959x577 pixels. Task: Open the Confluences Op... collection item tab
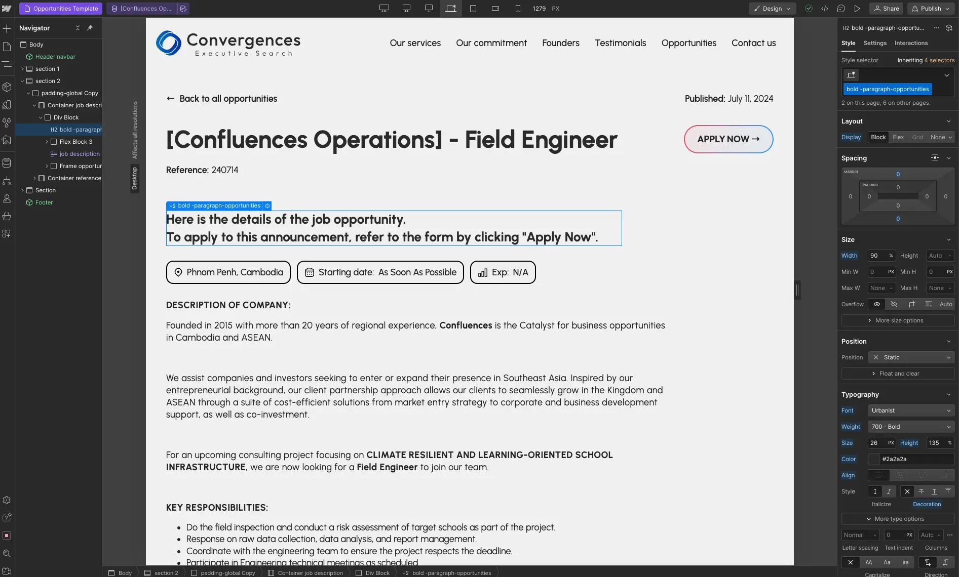(142, 9)
